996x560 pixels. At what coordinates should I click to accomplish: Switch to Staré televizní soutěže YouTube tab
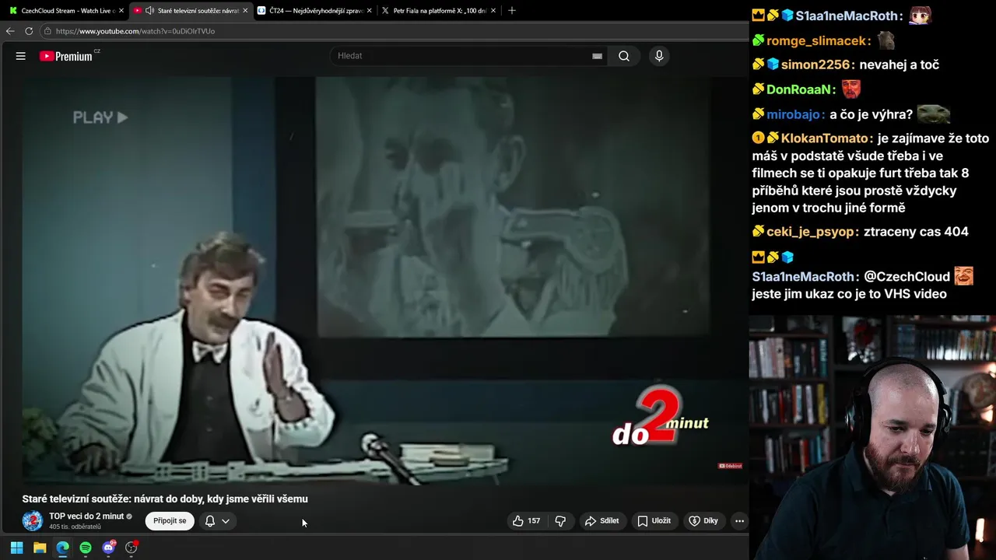pyautogui.click(x=191, y=11)
